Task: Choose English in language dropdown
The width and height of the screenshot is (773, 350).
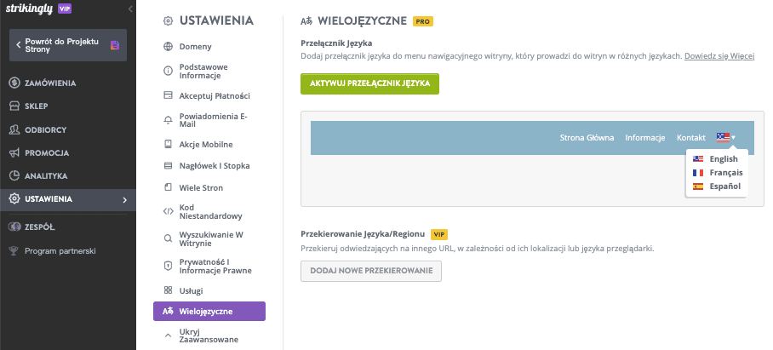Action: tap(716, 158)
